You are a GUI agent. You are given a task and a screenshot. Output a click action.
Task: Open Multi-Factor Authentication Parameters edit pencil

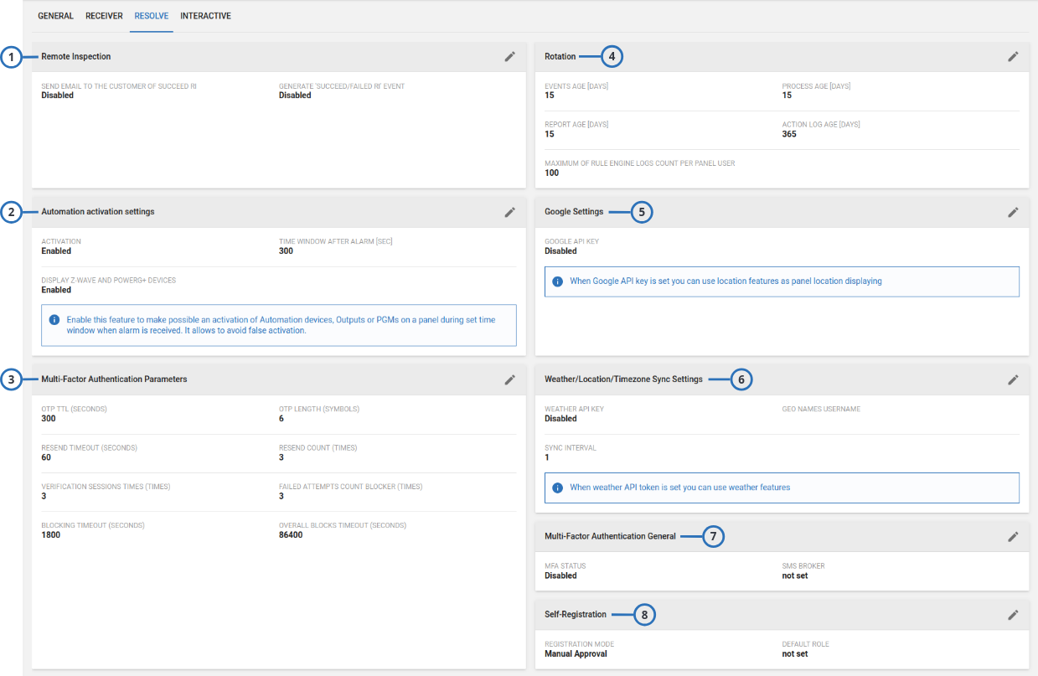pos(509,379)
